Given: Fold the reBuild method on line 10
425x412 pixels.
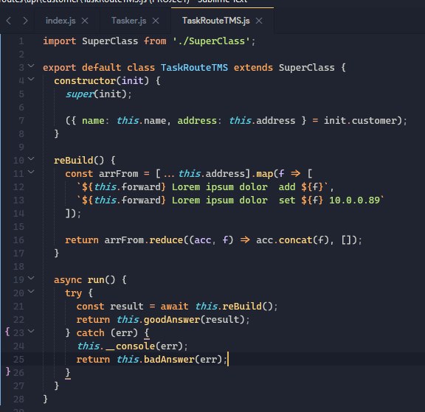Looking at the screenshot, I should (x=31, y=158).
